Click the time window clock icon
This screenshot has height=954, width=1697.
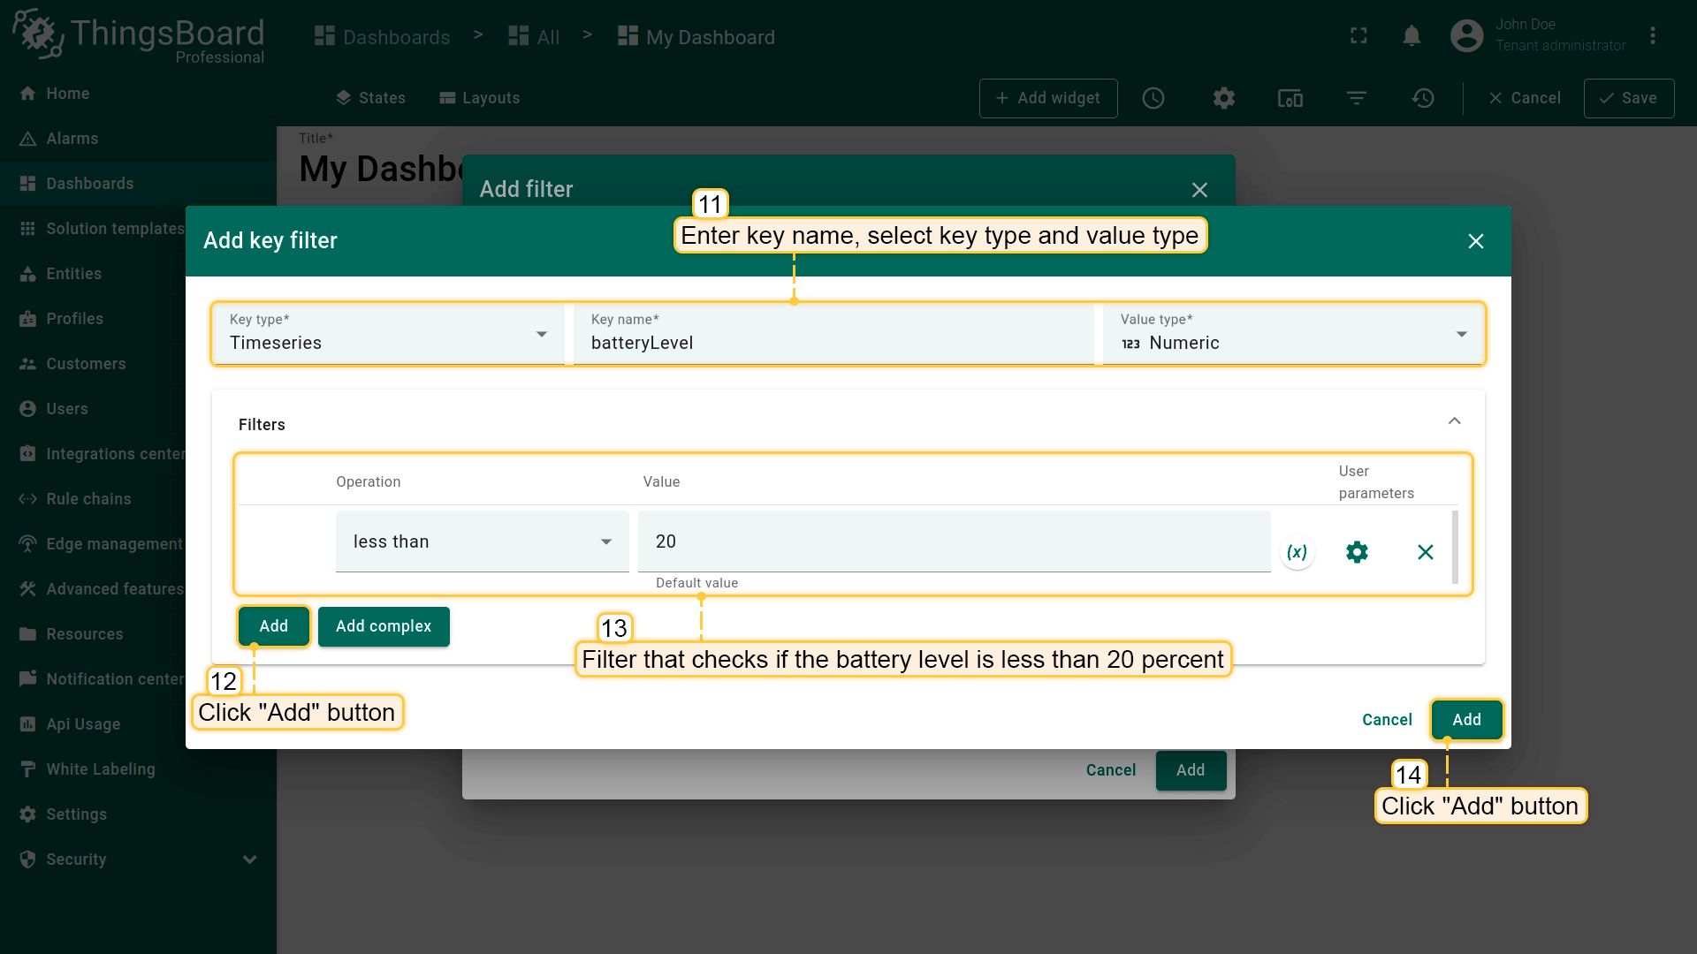tap(1153, 98)
